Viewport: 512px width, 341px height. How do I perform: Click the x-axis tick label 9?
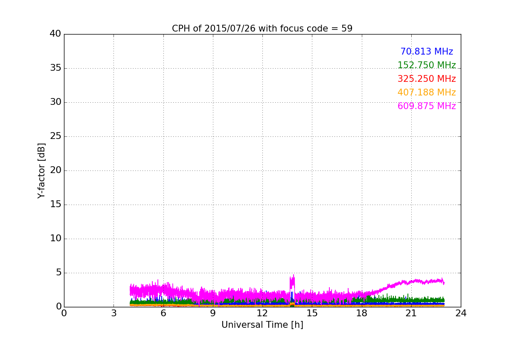(x=213, y=313)
